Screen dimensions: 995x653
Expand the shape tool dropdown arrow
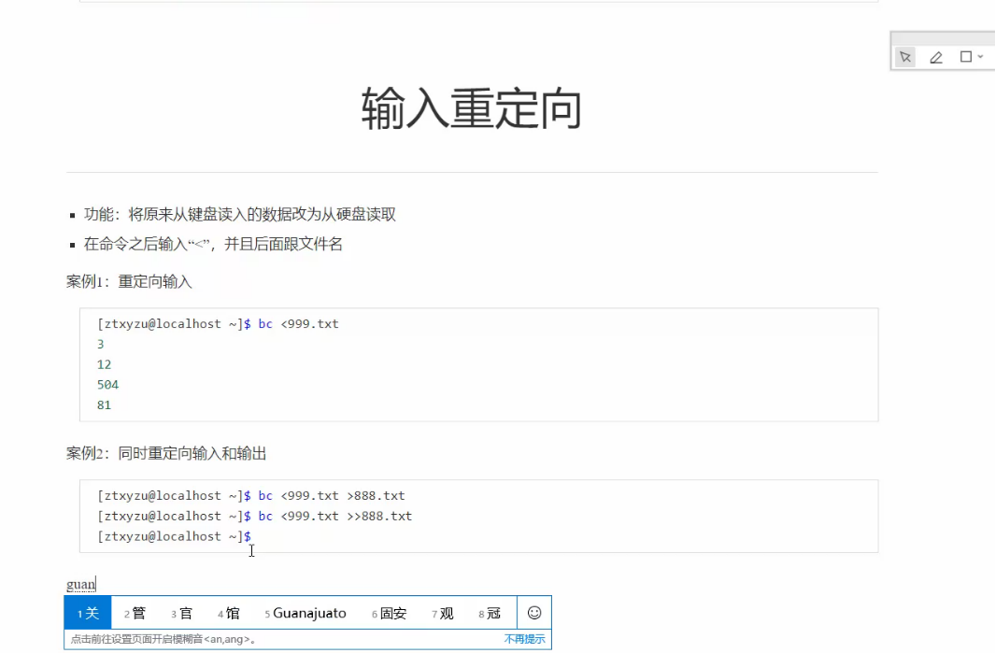point(981,56)
